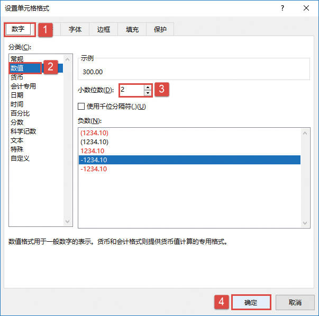Enable the 使用千位分隔符 checkbox
The width and height of the screenshot is (319, 316).
81,106
